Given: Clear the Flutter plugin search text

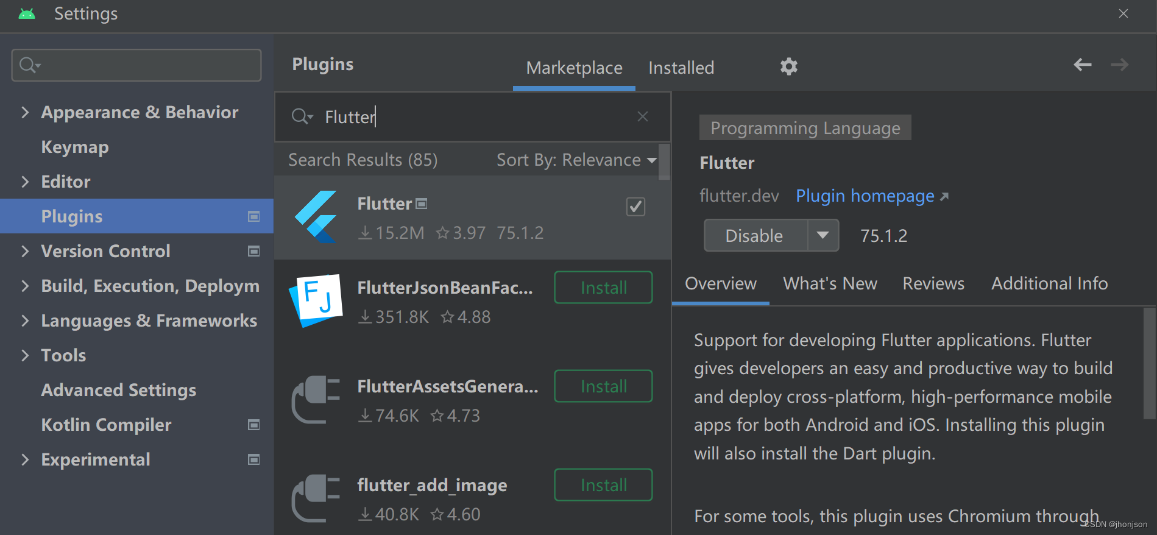Looking at the screenshot, I should click(x=643, y=116).
